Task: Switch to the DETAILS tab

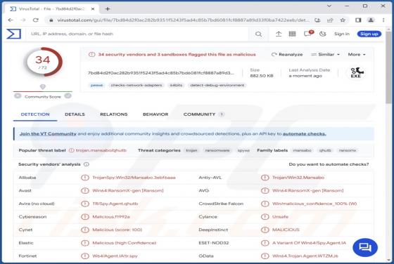Action: click(75, 114)
